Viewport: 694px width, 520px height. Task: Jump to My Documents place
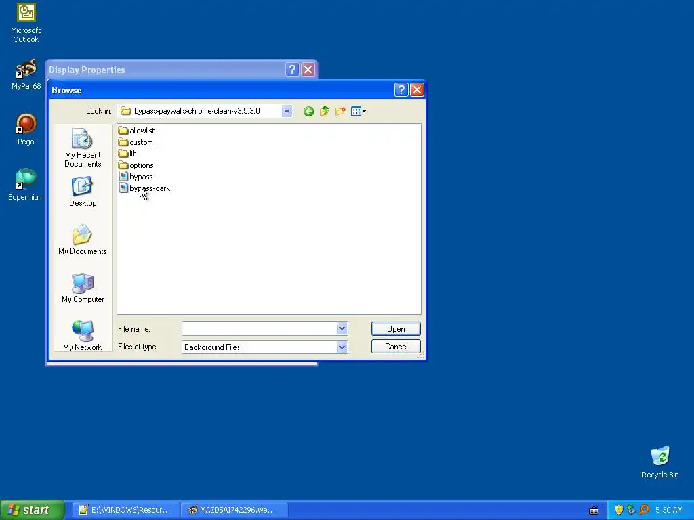pos(83,240)
